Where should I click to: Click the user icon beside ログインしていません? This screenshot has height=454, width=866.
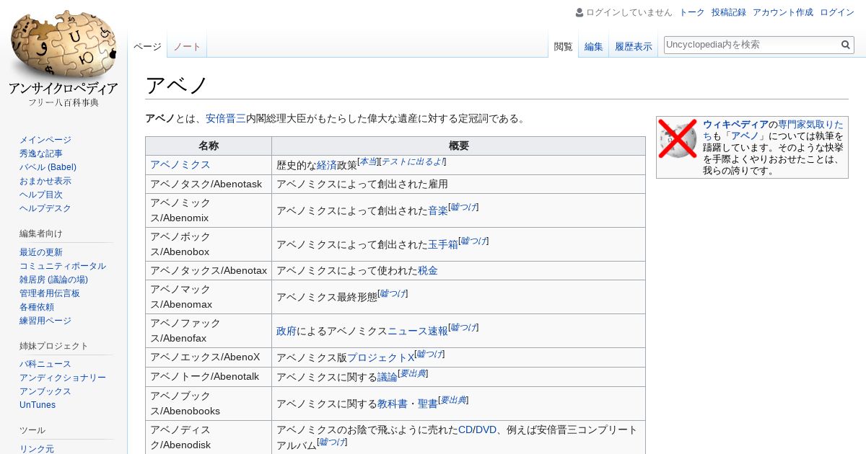[579, 12]
